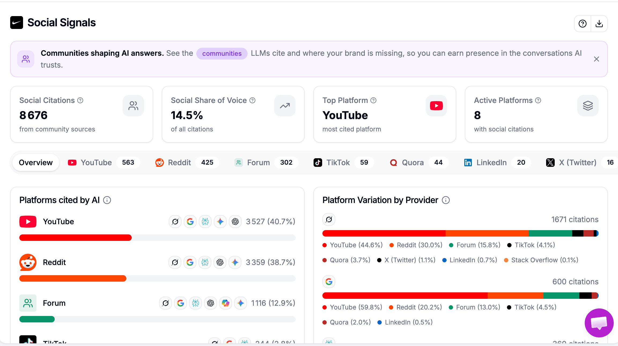Click the Quora (2.0%) legend entry

click(347, 322)
